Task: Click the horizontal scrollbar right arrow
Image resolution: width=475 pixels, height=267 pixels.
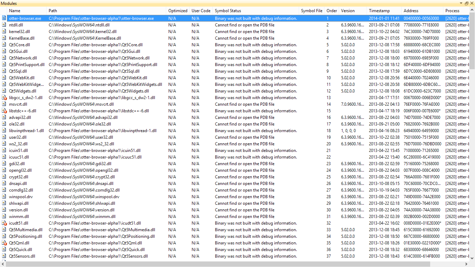Action: [x=466, y=264]
